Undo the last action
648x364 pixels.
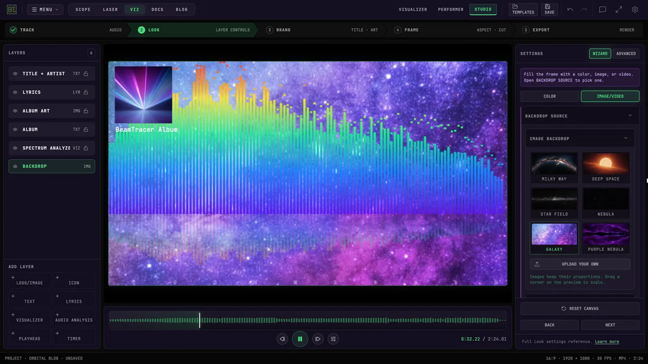(571, 9)
